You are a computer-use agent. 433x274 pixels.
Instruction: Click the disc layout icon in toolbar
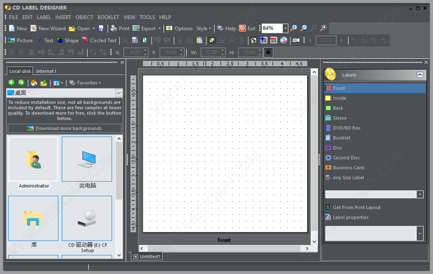(x=283, y=41)
